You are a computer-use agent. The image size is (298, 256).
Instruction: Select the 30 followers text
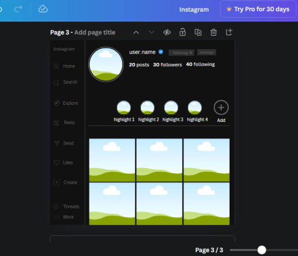tap(167, 65)
